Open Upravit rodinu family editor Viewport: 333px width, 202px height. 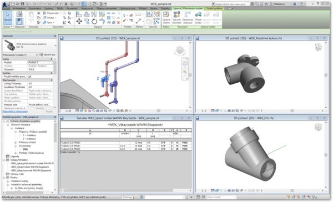click(166, 18)
